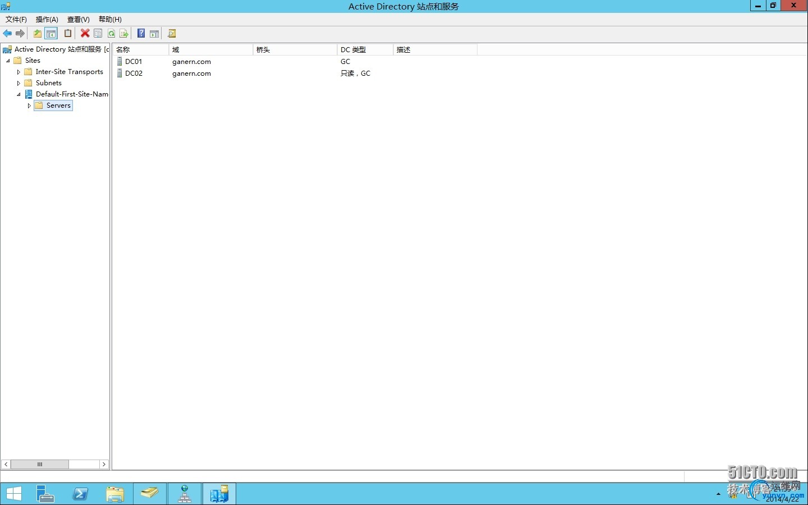
Task: Select the Sites folder in tree
Action: point(33,61)
